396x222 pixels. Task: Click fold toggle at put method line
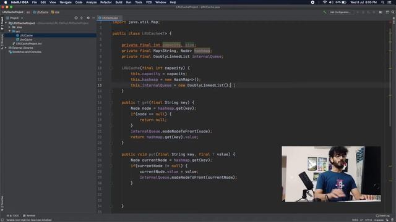click(111, 154)
